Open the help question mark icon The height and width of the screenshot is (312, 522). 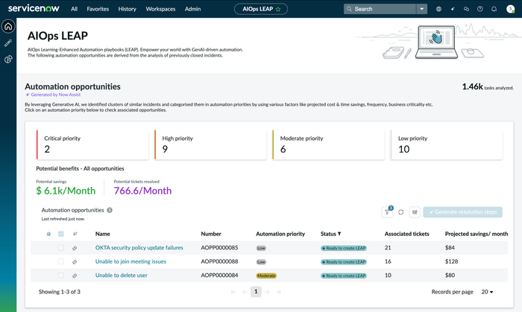click(x=480, y=9)
